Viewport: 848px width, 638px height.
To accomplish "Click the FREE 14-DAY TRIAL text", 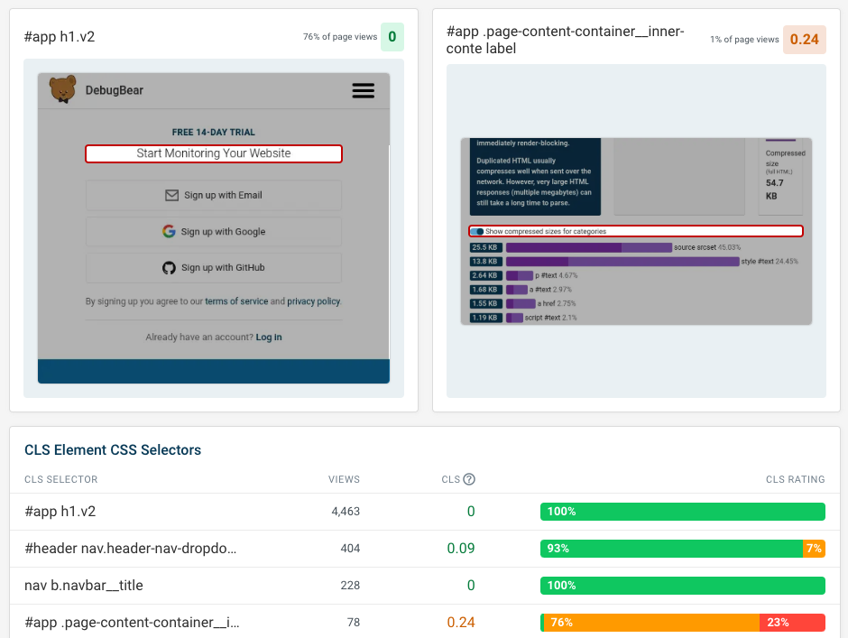I will click(214, 132).
